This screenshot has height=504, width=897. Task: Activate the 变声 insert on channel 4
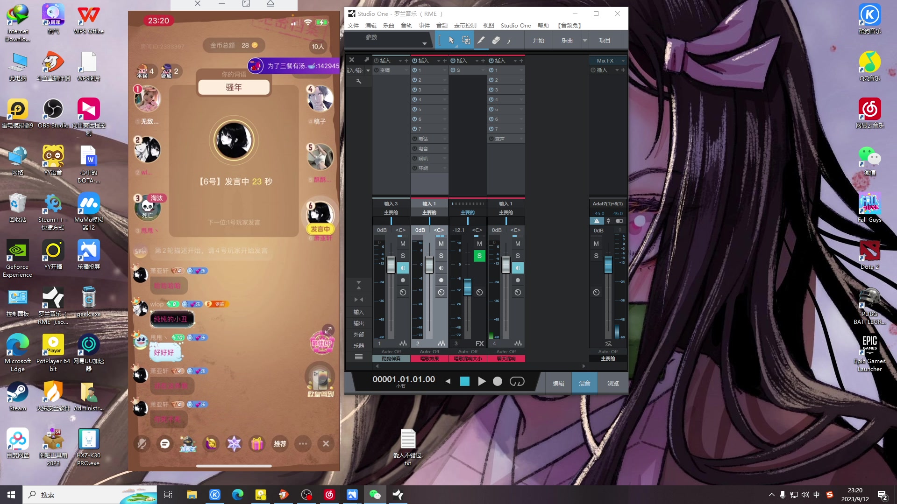(x=491, y=139)
